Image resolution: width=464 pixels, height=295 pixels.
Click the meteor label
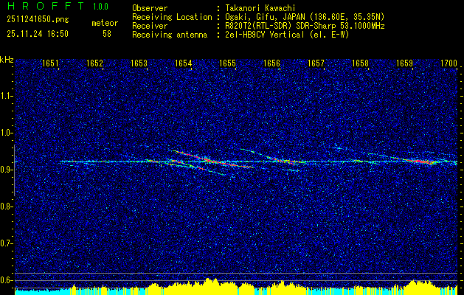click(x=105, y=23)
